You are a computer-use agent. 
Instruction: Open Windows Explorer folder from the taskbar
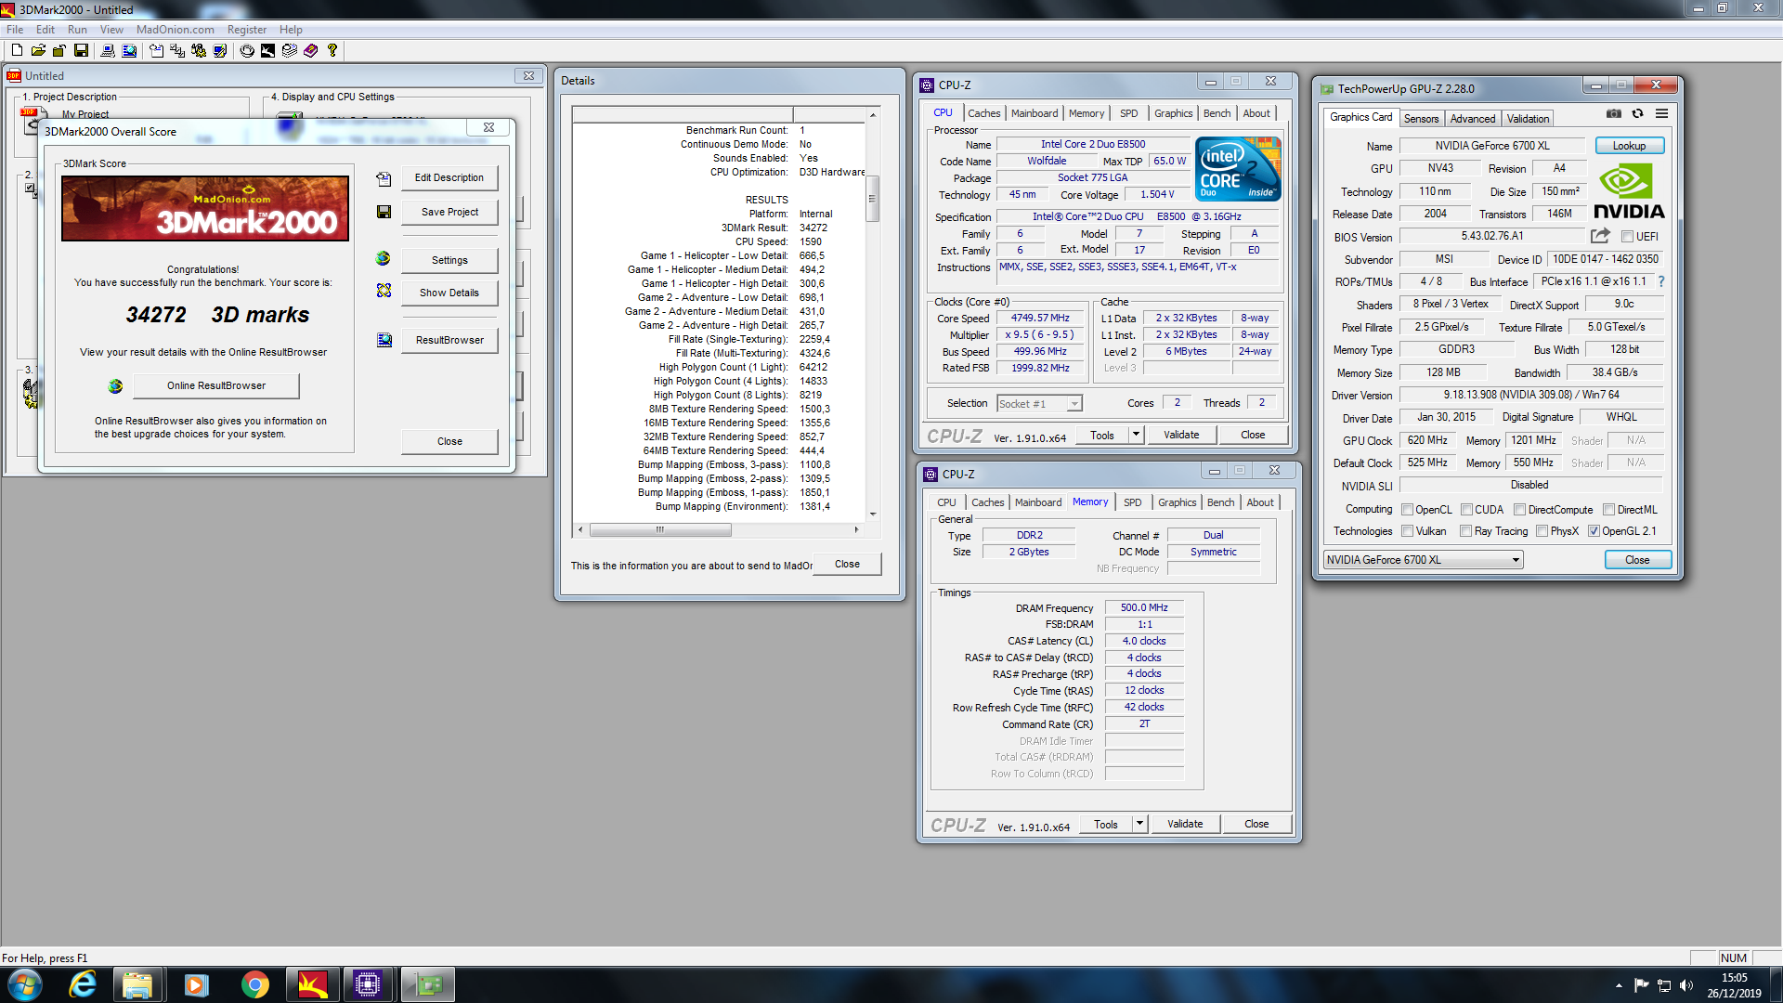tap(138, 984)
